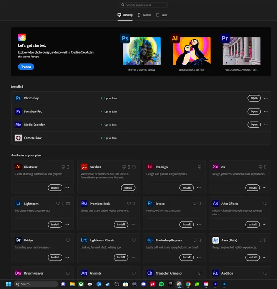
Task: Click the Windows taskbar Search box
Action: pos(36,284)
